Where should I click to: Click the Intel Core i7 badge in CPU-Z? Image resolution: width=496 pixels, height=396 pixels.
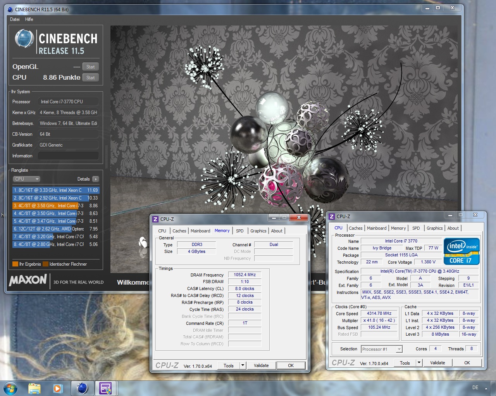click(x=462, y=251)
